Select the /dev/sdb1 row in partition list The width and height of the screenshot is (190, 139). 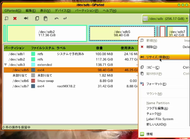71,54
